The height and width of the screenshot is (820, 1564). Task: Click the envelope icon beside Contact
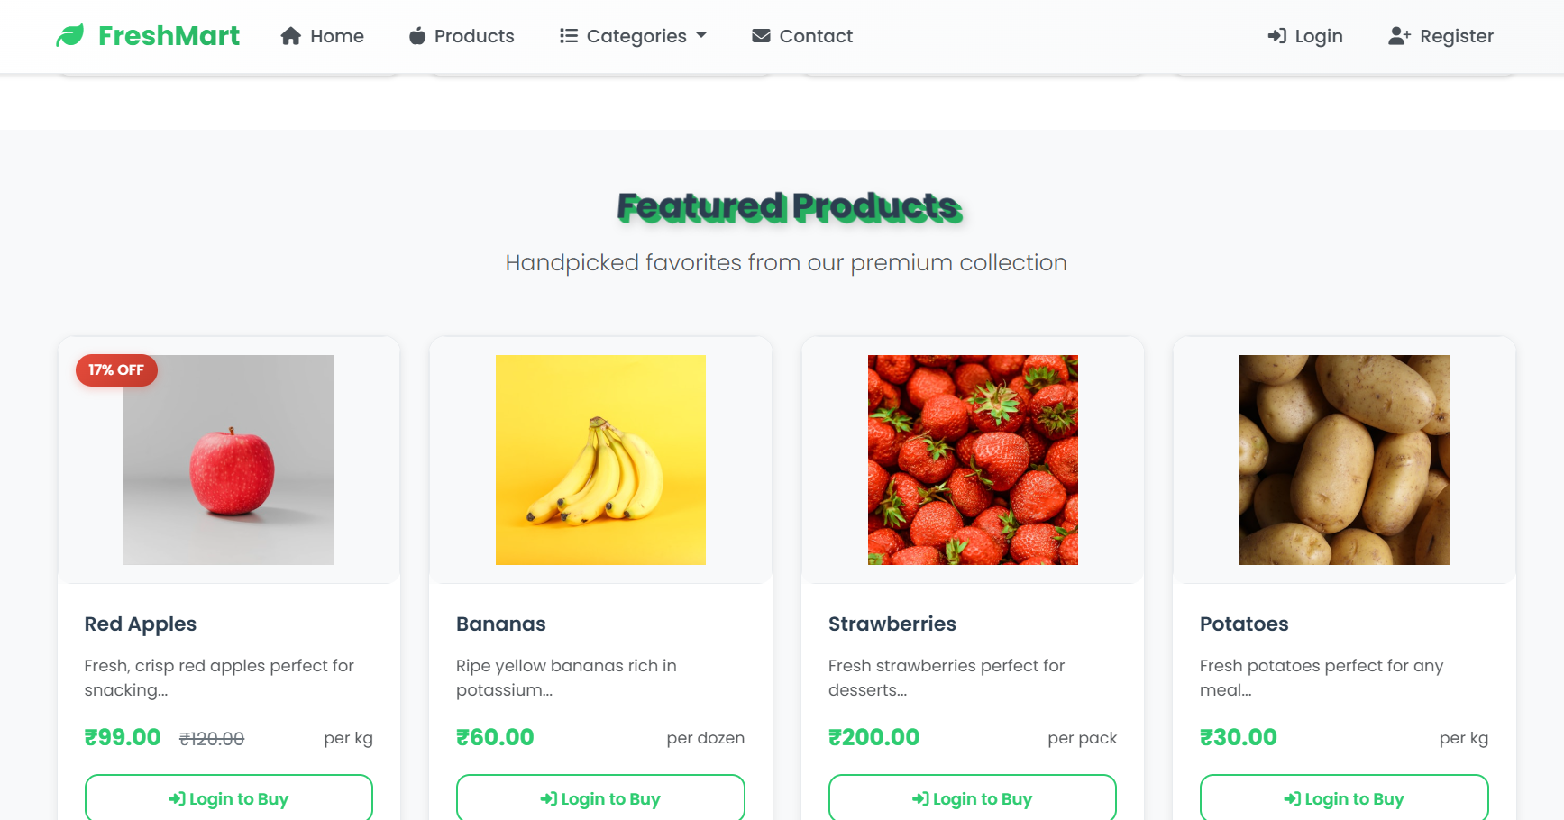click(x=761, y=35)
